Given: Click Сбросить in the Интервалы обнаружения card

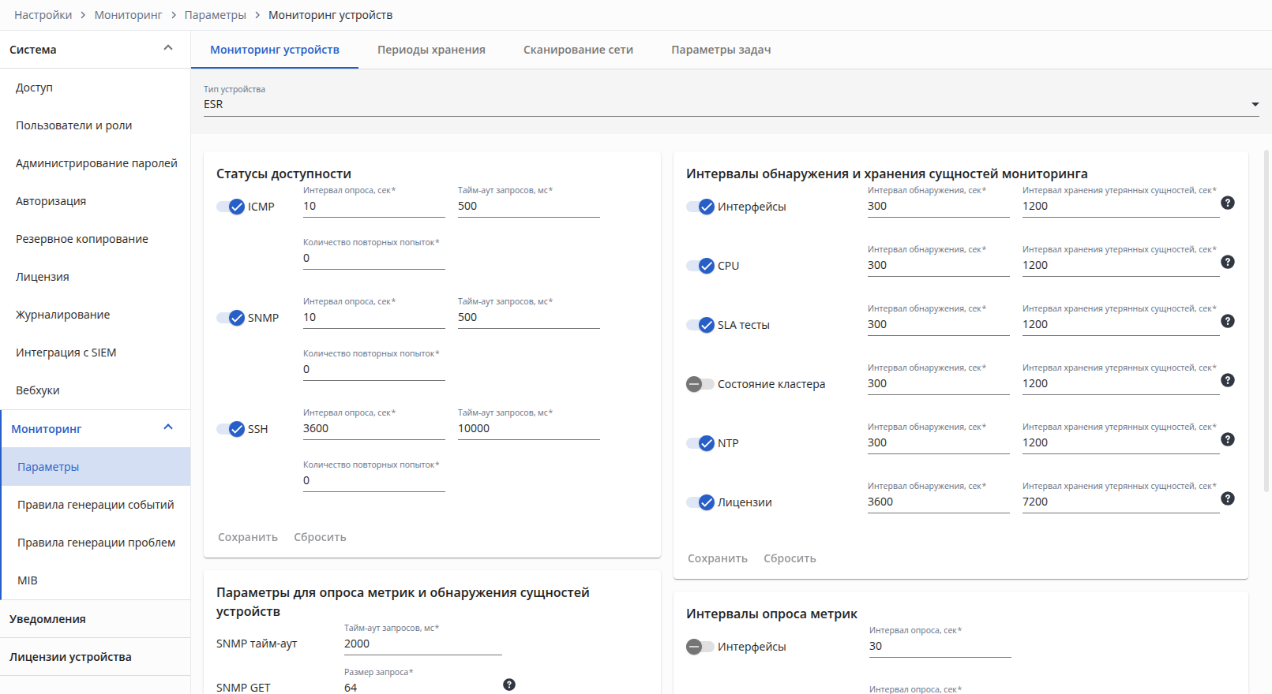Looking at the screenshot, I should point(790,558).
